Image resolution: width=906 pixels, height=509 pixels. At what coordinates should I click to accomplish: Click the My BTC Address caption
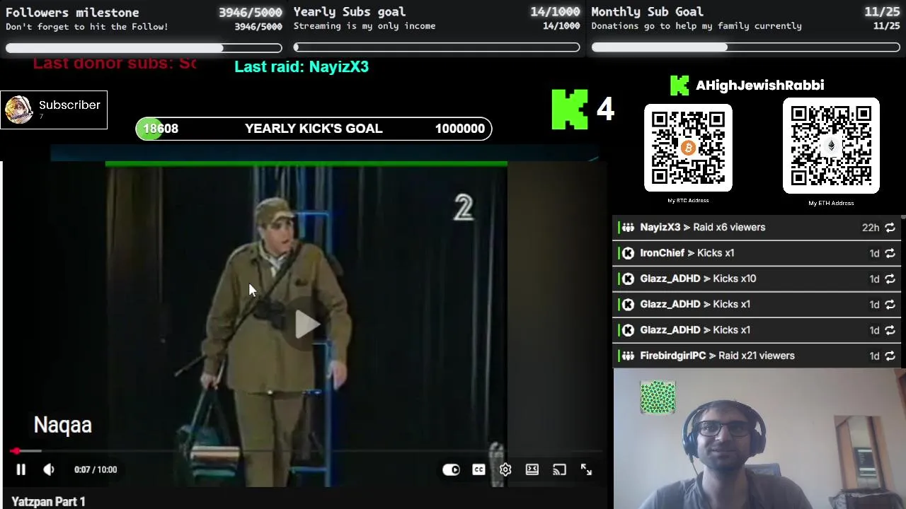click(x=688, y=201)
